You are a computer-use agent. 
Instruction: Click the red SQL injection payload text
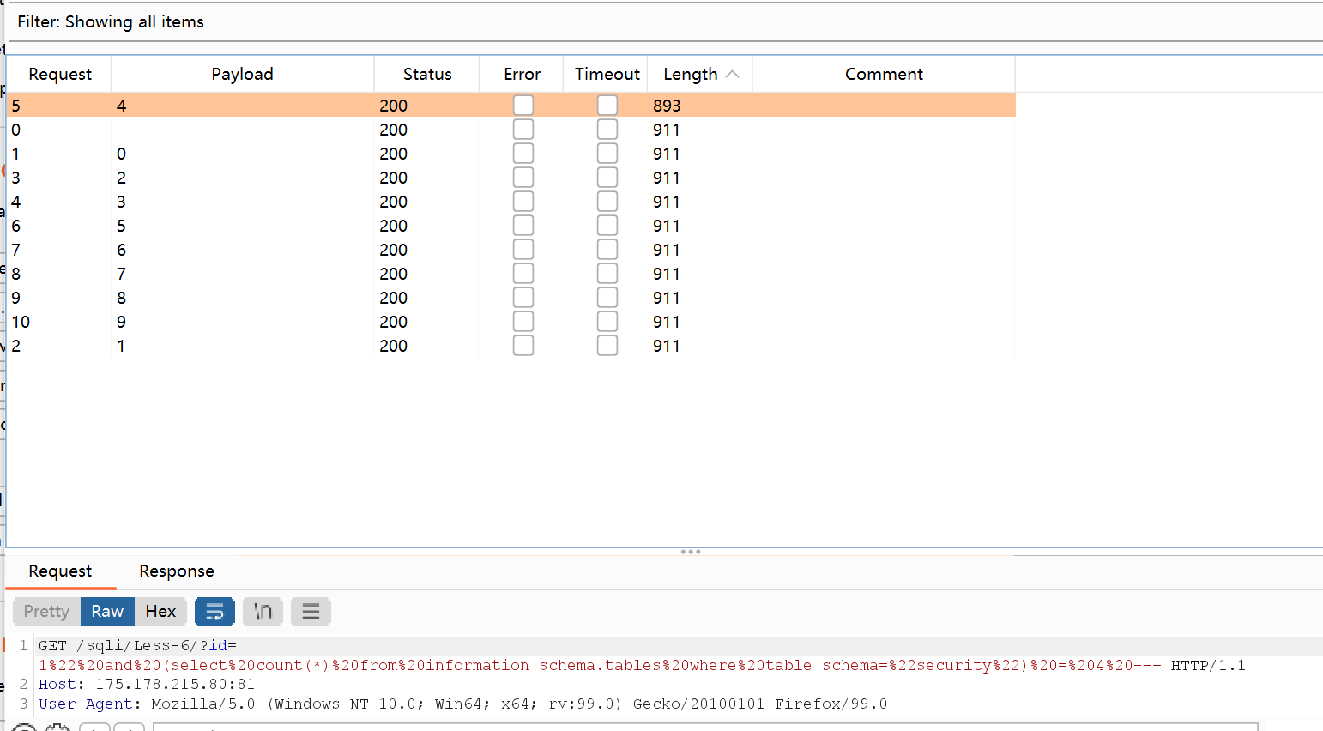click(x=600, y=666)
